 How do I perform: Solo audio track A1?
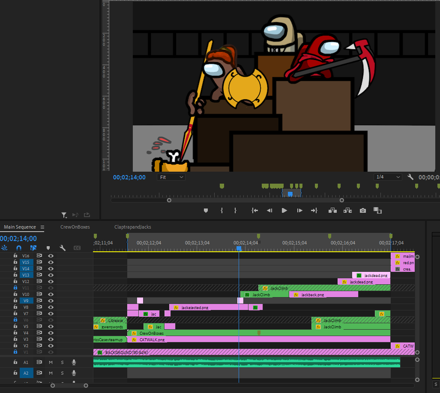pos(62,363)
